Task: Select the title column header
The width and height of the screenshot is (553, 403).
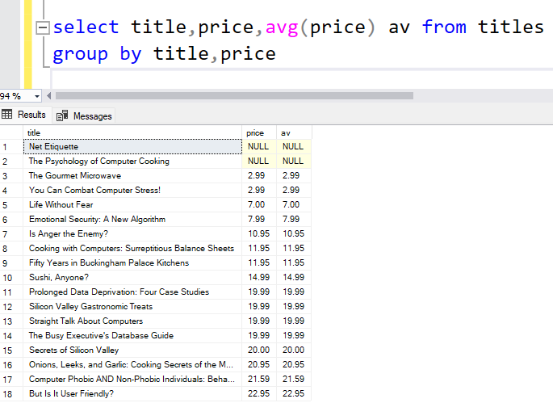Action: point(132,133)
